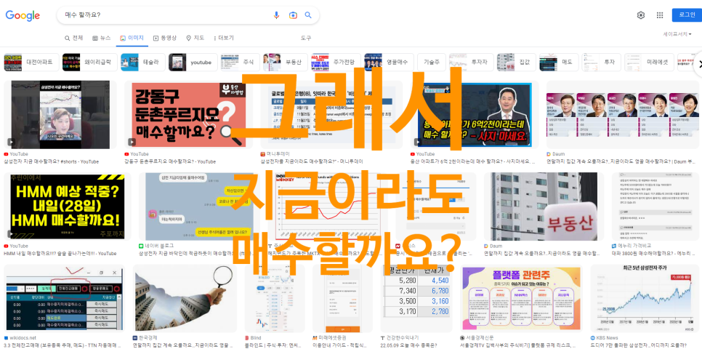The width and height of the screenshot is (702, 349).
Task: Open link 용산 아파트가 6억 2천이라는데
Action: tap(472, 161)
